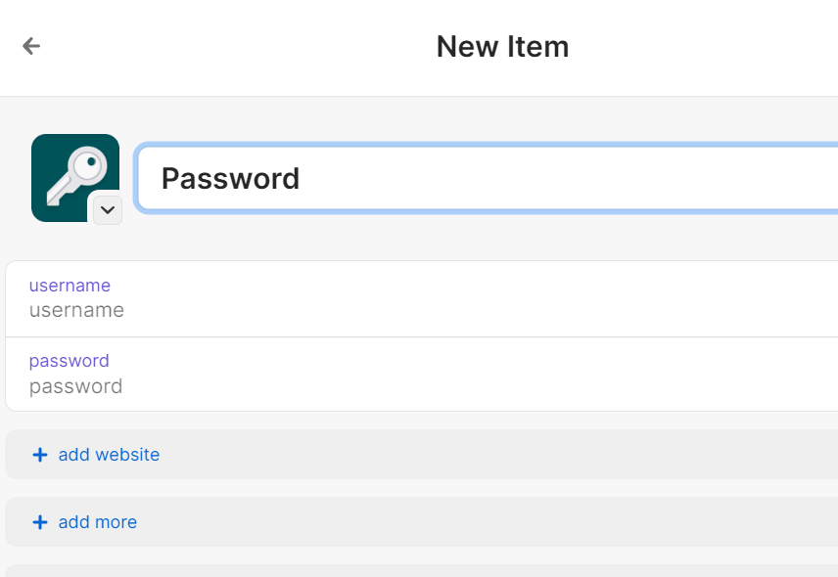
Task: Click blank area of the username row
Action: 489,299
